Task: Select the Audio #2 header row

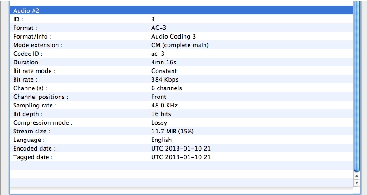Action: tap(181, 10)
